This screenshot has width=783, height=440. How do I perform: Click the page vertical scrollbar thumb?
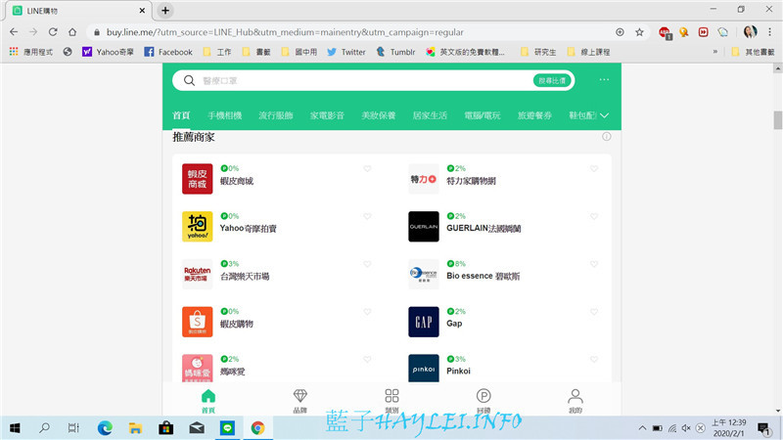click(x=777, y=120)
